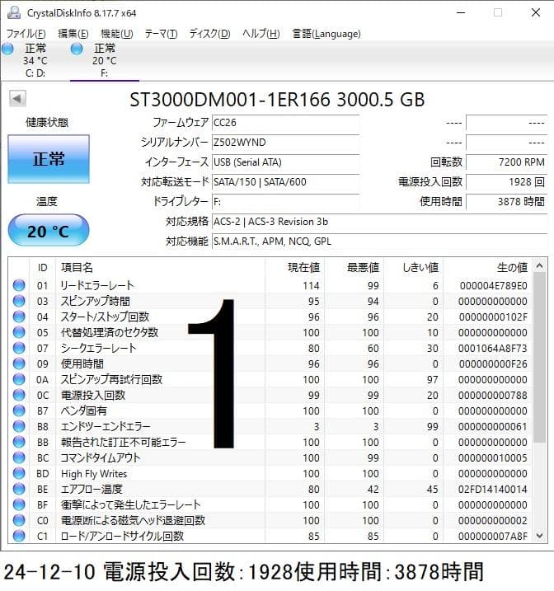Click raw value 000004E789E0
Screen dimensions: 554x591
pyautogui.click(x=493, y=286)
